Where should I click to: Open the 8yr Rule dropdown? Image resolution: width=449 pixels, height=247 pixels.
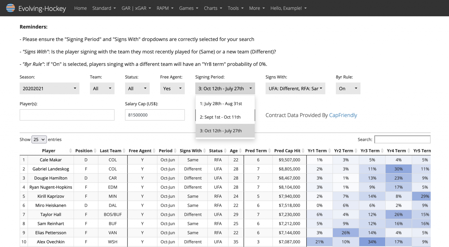348,88
